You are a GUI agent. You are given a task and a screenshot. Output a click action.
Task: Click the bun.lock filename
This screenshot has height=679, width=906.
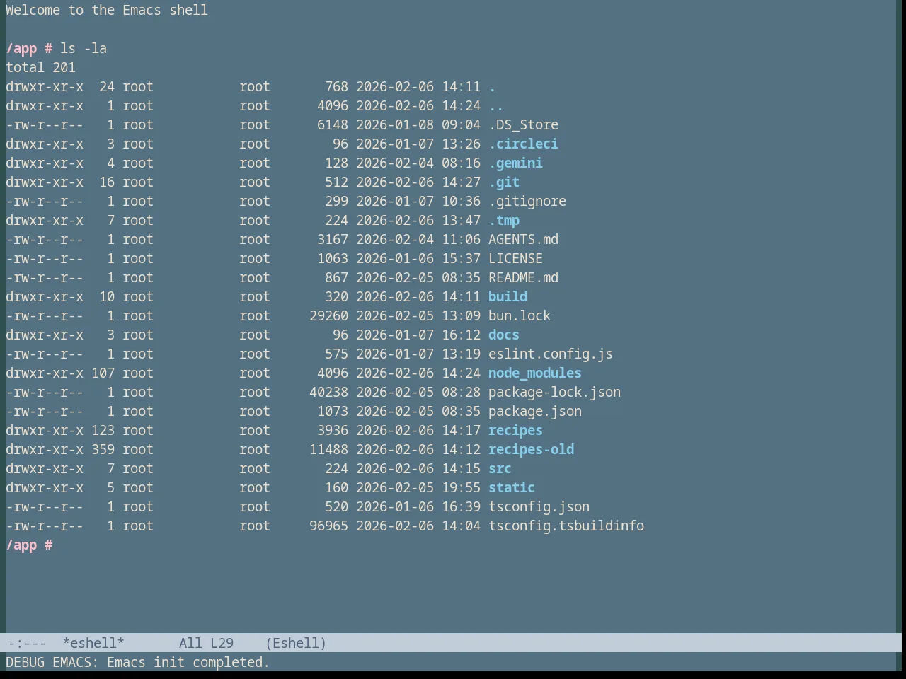click(x=520, y=315)
